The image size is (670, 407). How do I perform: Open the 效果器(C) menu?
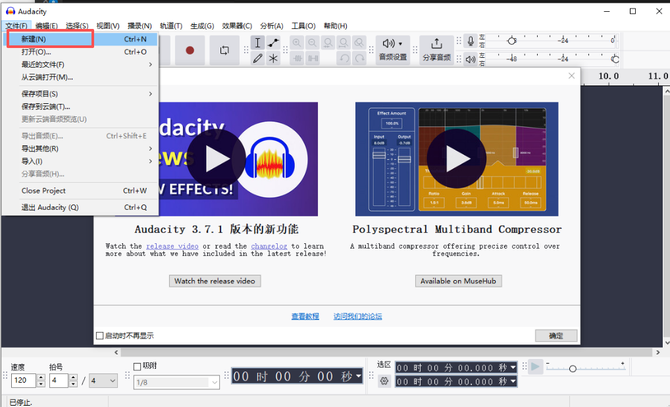coord(237,26)
